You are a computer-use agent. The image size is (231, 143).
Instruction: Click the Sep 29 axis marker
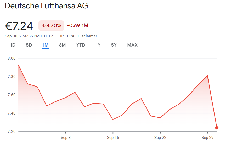click(x=208, y=138)
